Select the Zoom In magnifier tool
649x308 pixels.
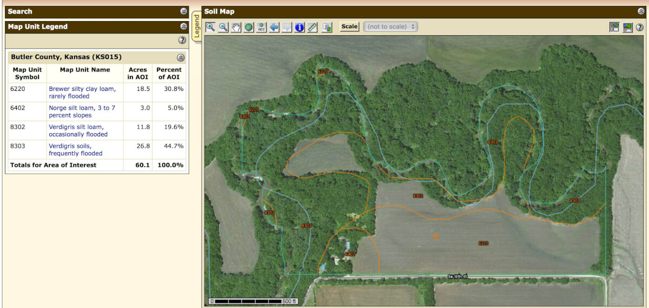(210, 27)
